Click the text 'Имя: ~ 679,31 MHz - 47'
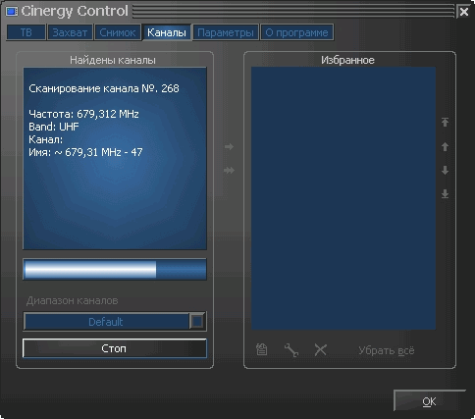The width and height of the screenshot is (475, 419). (85, 152)
